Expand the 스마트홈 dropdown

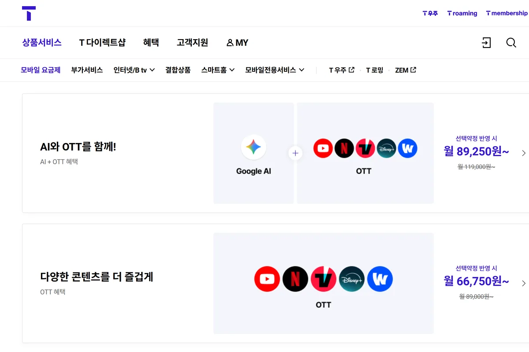click(x=232, y=70)
